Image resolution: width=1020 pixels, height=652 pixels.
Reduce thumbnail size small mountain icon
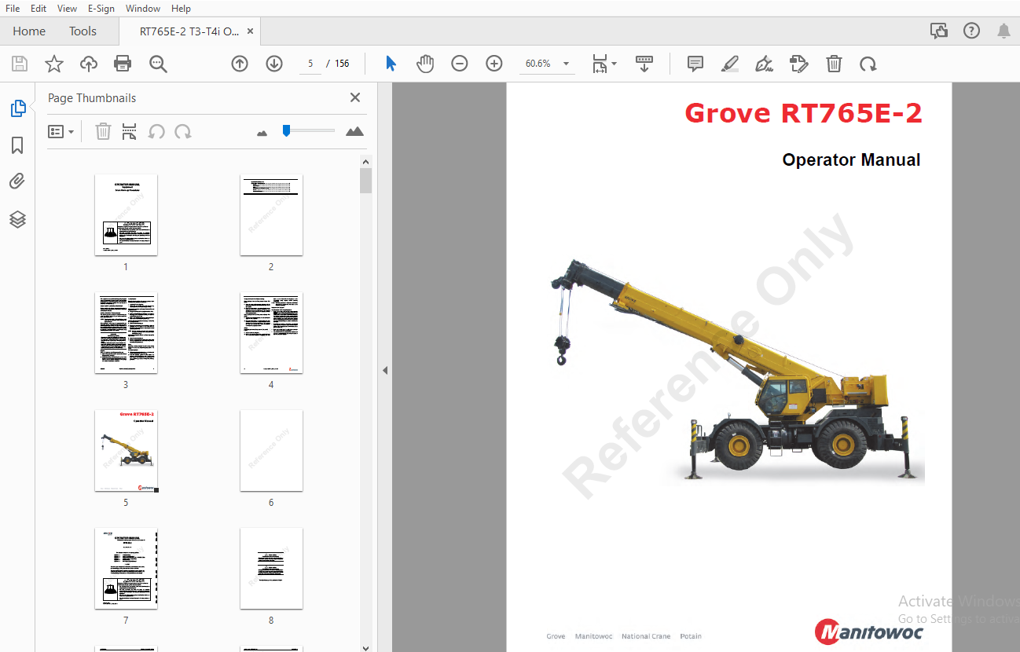coord(262,133)
